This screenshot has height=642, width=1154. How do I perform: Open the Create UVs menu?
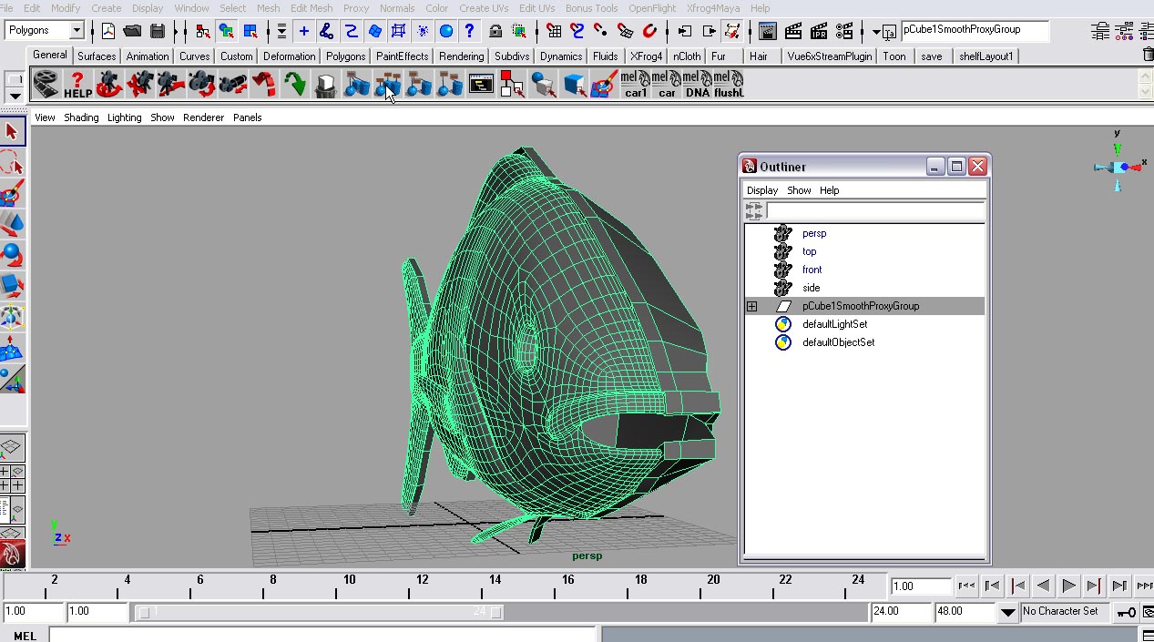click(484, 8)
